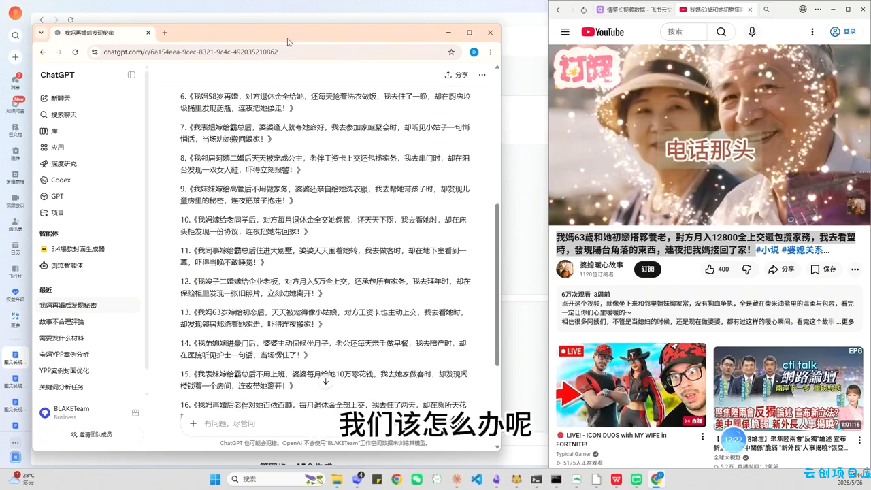Open 宝妈YPP案例分析 chat history
Screen dimensions: 871x490
coord(64,355)
